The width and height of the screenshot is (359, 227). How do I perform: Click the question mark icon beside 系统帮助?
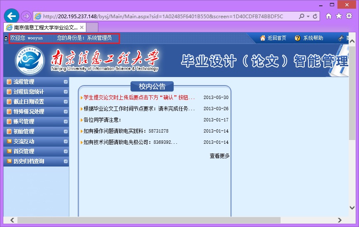(298, 38)
